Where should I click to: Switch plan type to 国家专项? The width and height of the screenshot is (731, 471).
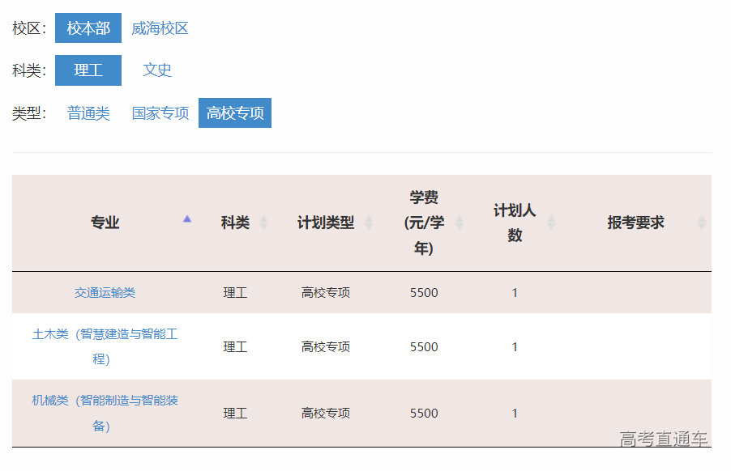160,113
